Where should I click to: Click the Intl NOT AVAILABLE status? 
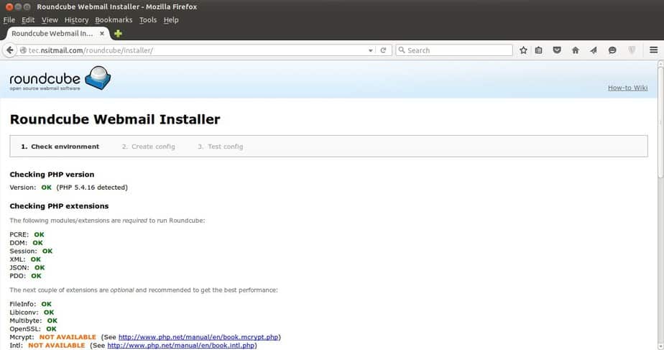[56, 346]
